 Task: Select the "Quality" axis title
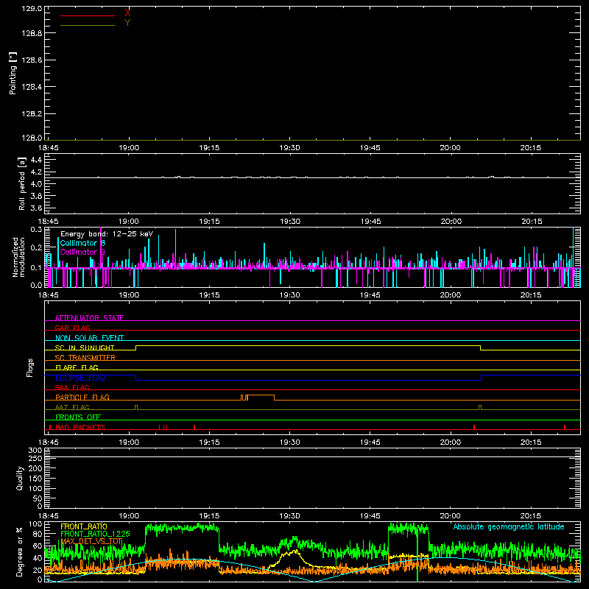tap(20, 478)
